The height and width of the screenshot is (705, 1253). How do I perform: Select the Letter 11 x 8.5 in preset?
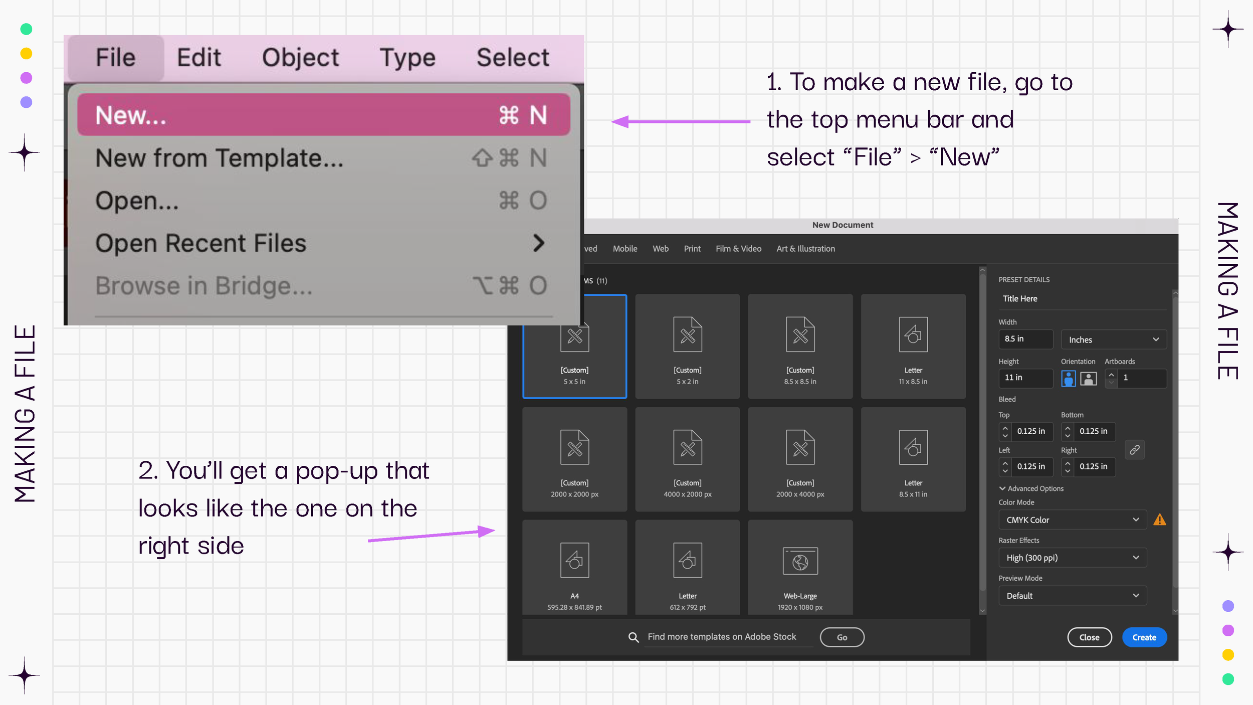(913, 346)
